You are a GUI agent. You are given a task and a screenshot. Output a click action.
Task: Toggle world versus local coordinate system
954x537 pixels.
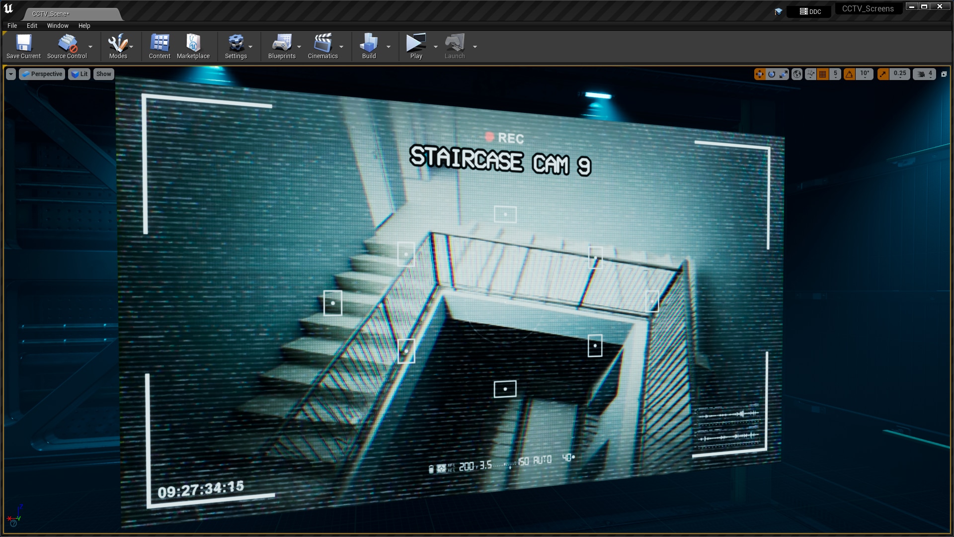(x=797, y=74)
